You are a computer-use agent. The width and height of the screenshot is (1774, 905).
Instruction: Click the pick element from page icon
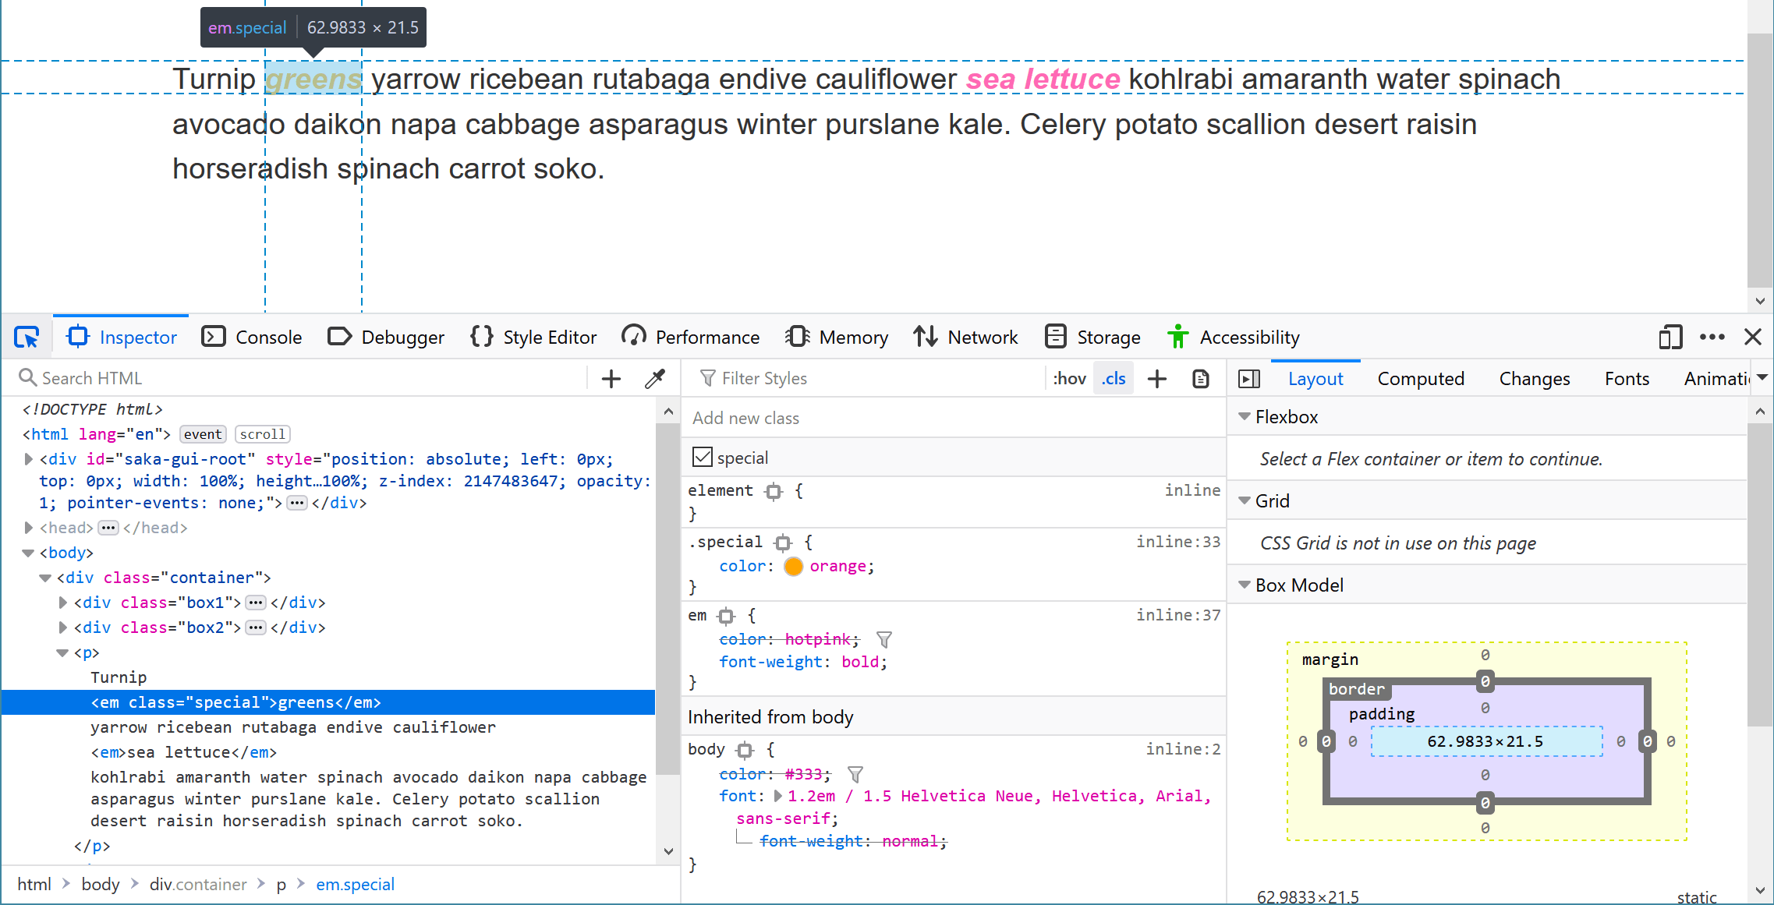pyautogui.click(x=29, y=336)
